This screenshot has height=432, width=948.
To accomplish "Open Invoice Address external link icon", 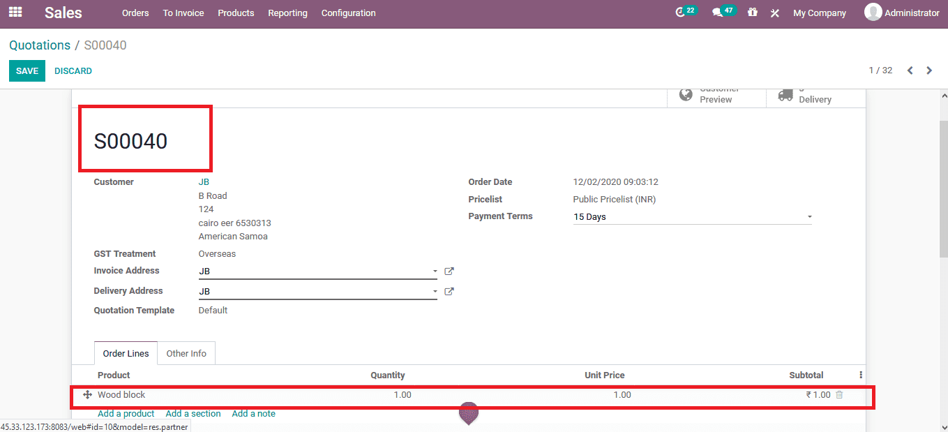I will [449, 271].
